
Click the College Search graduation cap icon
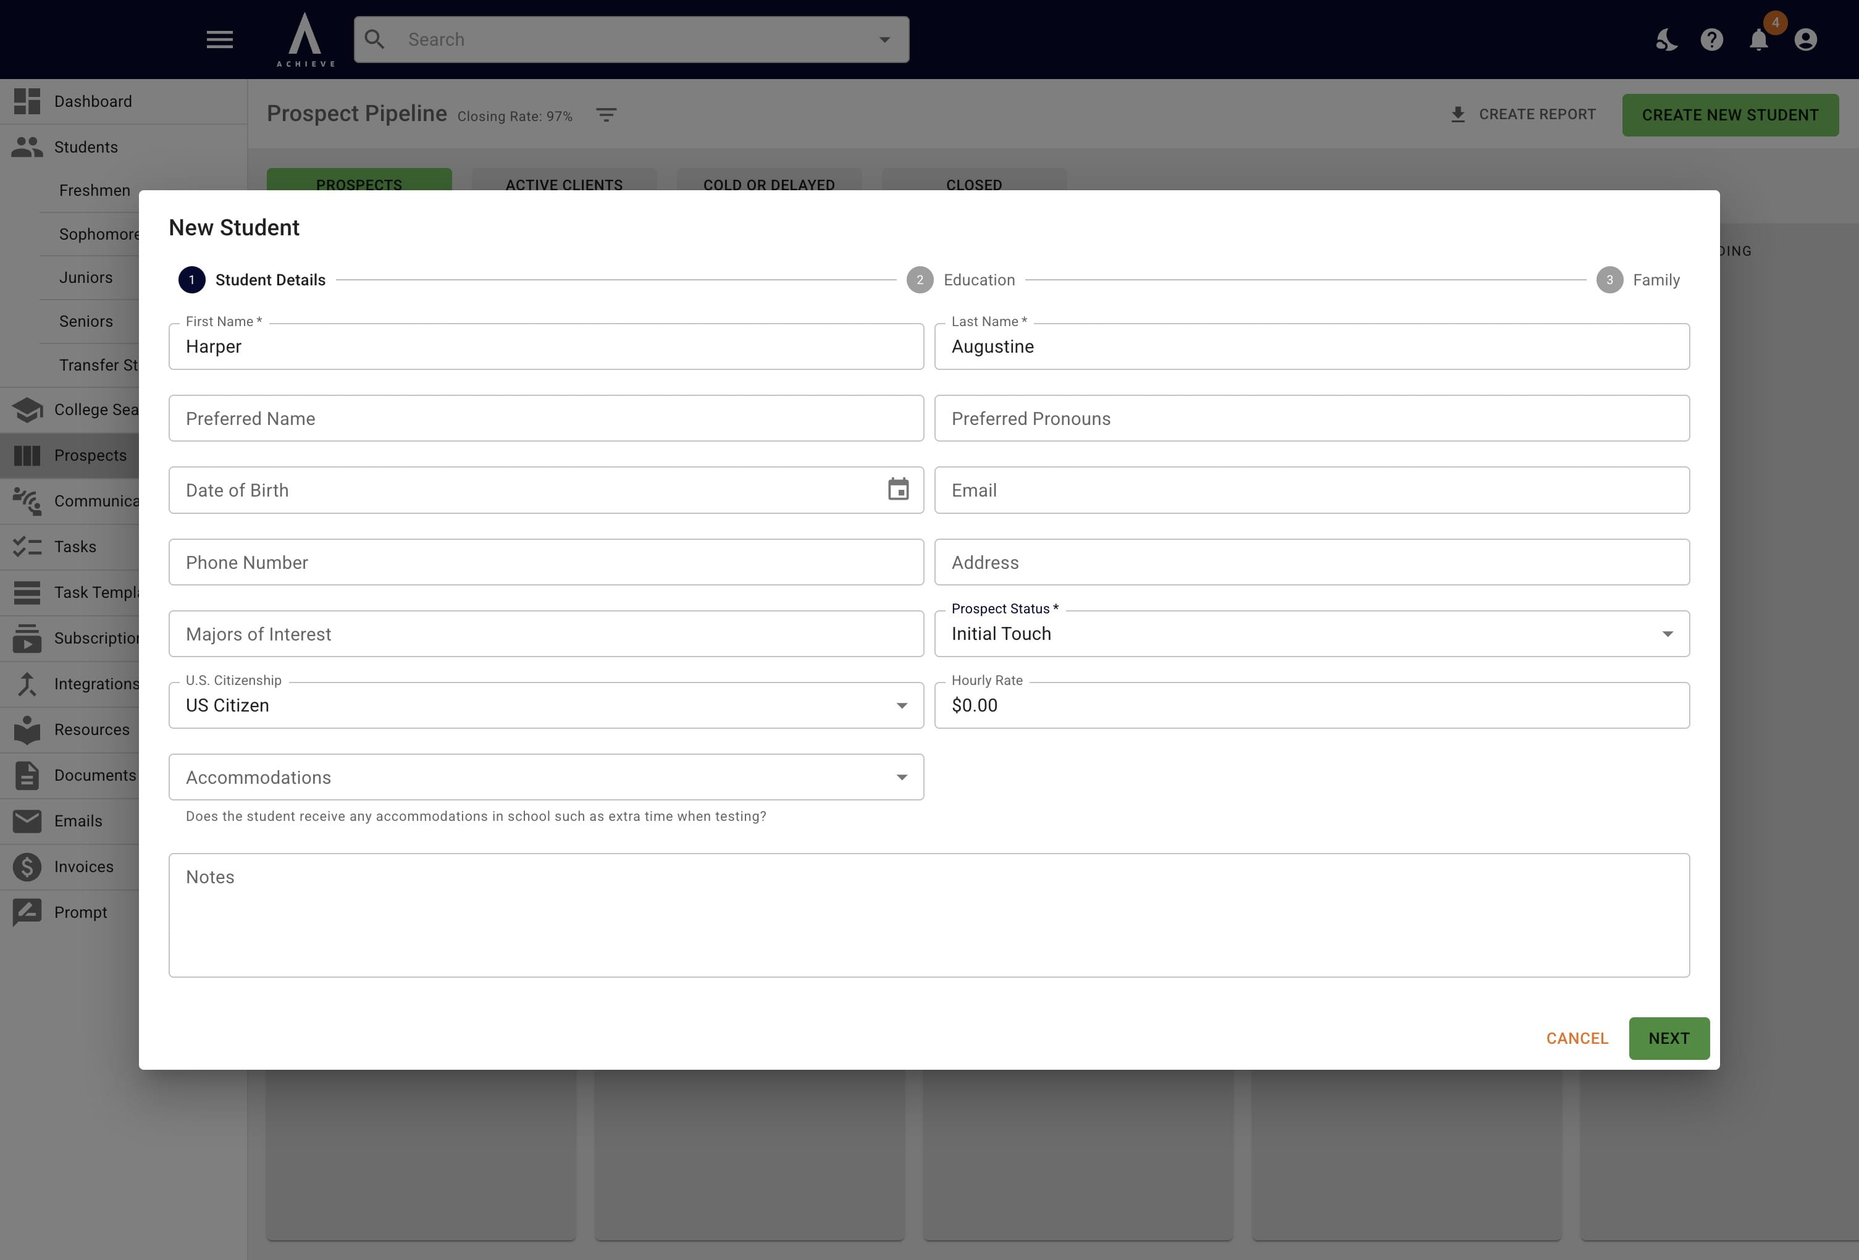pyautogui.click(x=27, y=409)
